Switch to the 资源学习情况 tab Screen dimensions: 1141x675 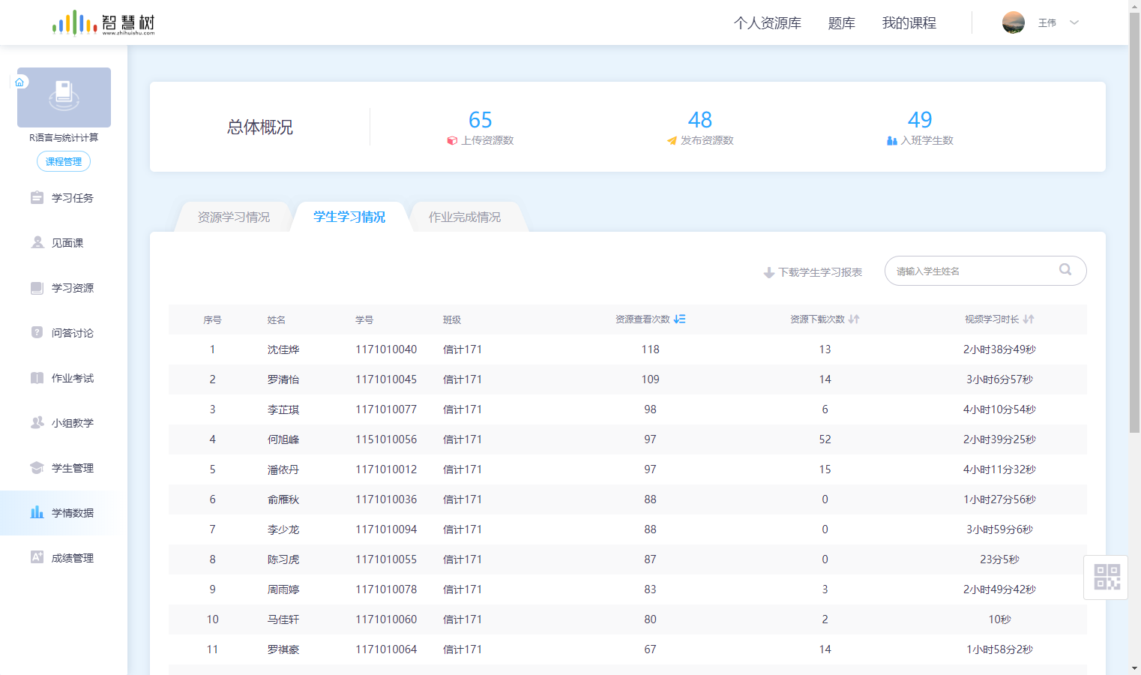pyautogui.click(x=232, y=216)
